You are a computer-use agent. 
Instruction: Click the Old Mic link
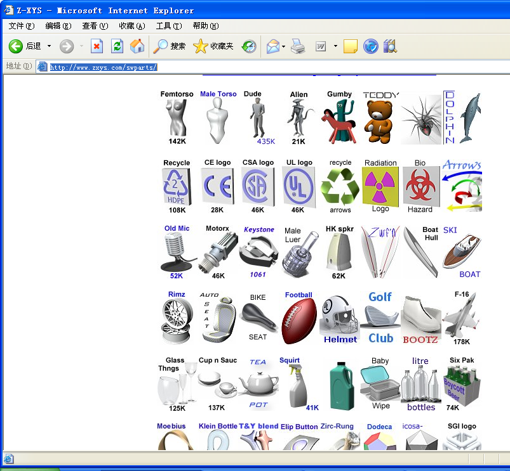pyautogui.click(x=177, y=228)
